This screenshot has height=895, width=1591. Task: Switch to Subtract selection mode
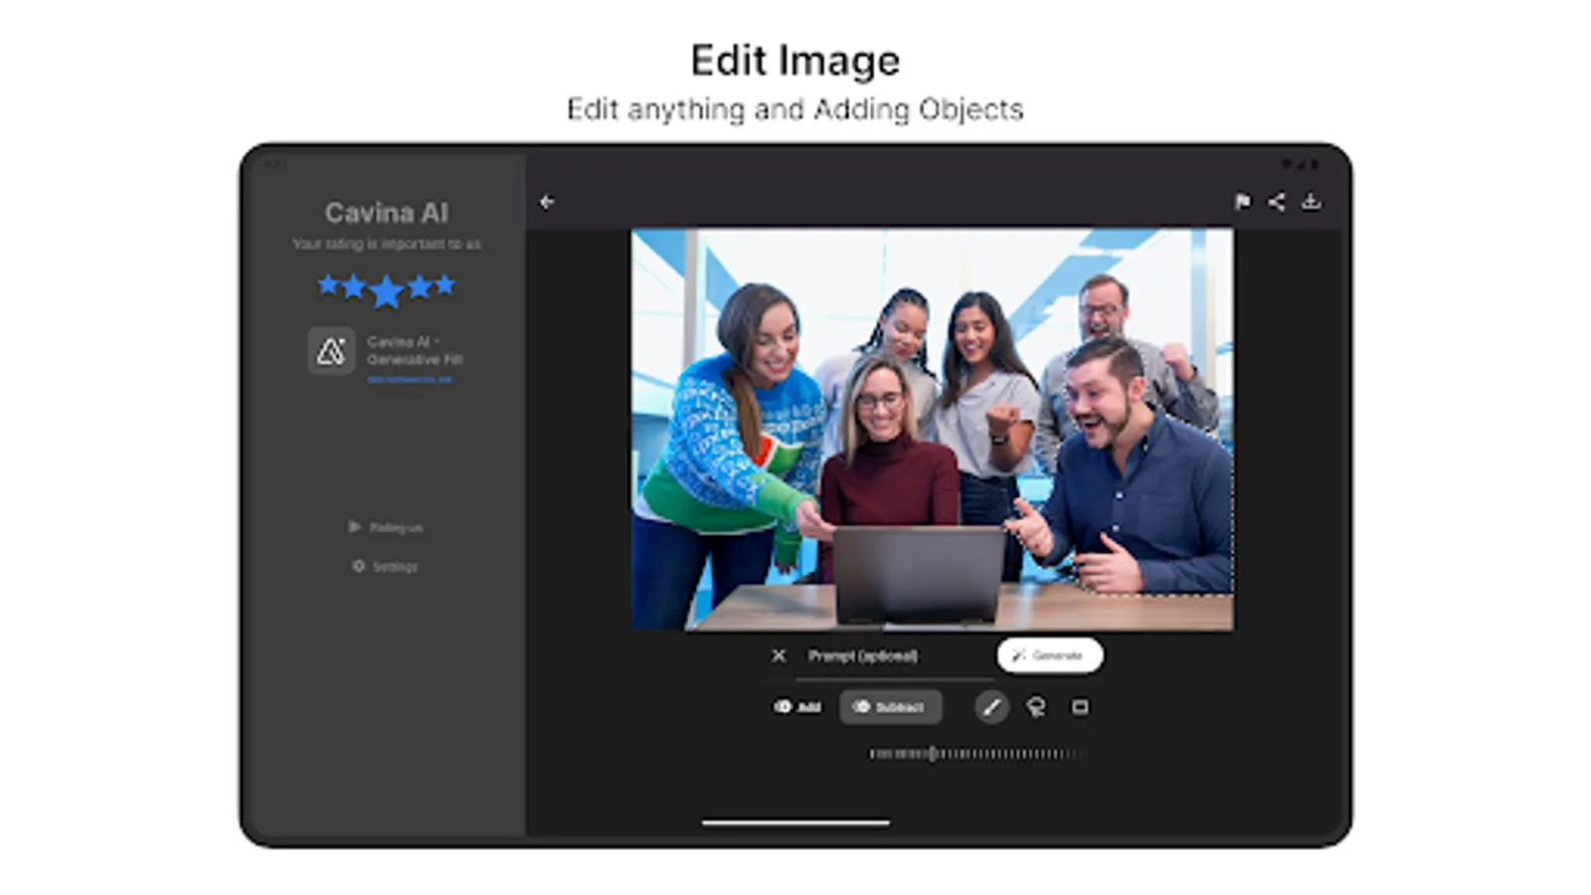pos(890,707)
